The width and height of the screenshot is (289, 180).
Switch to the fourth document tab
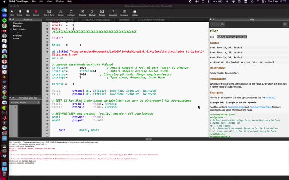(x=151, y=19)
